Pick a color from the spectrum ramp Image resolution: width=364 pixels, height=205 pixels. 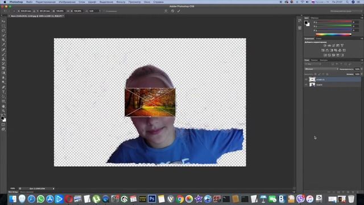pos(334,34)
